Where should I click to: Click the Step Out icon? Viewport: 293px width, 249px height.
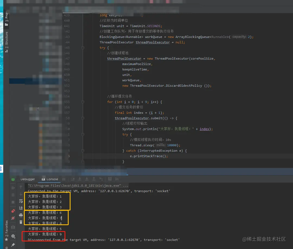coord(94,179)
